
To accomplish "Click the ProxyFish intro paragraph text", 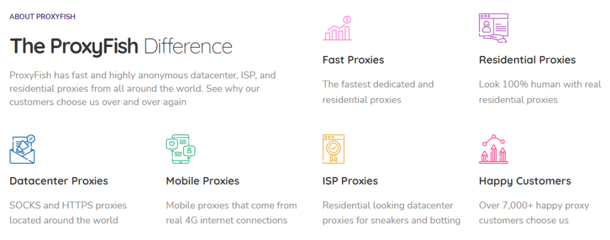I will 143,89.
